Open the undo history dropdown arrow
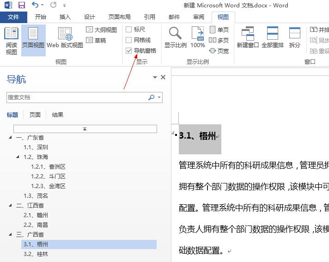 pyautogui.click(x=43, y=5)
